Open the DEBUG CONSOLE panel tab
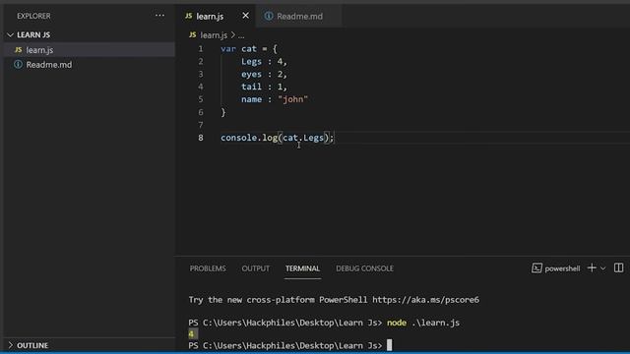 [364, 268]
